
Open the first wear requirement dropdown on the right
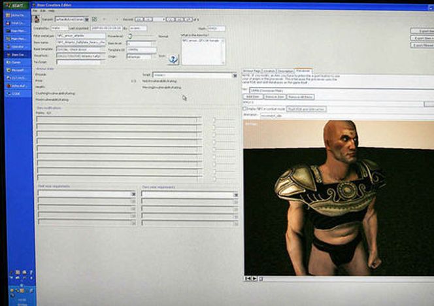(235, 195)
